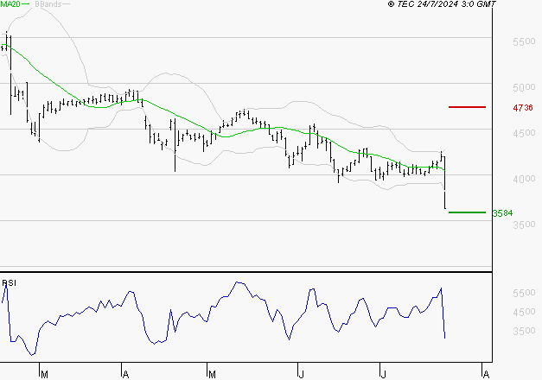Image resolution: width=542 pixels, height=380 pixels.
Task: Click the 5000 price axis label
Action: click(x=524, y=87)
